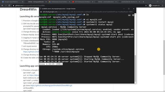
Task: Click the 'active (running)' status text
Action: click(x=62, y=32)
